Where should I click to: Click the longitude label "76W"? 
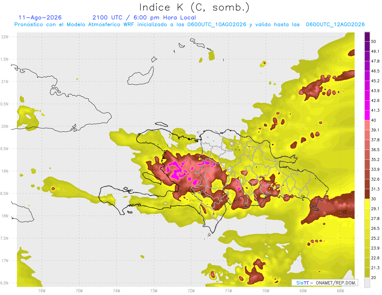point(42,291)
